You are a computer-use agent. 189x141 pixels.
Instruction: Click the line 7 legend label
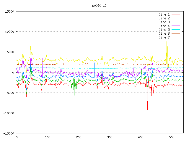(164, 37)
